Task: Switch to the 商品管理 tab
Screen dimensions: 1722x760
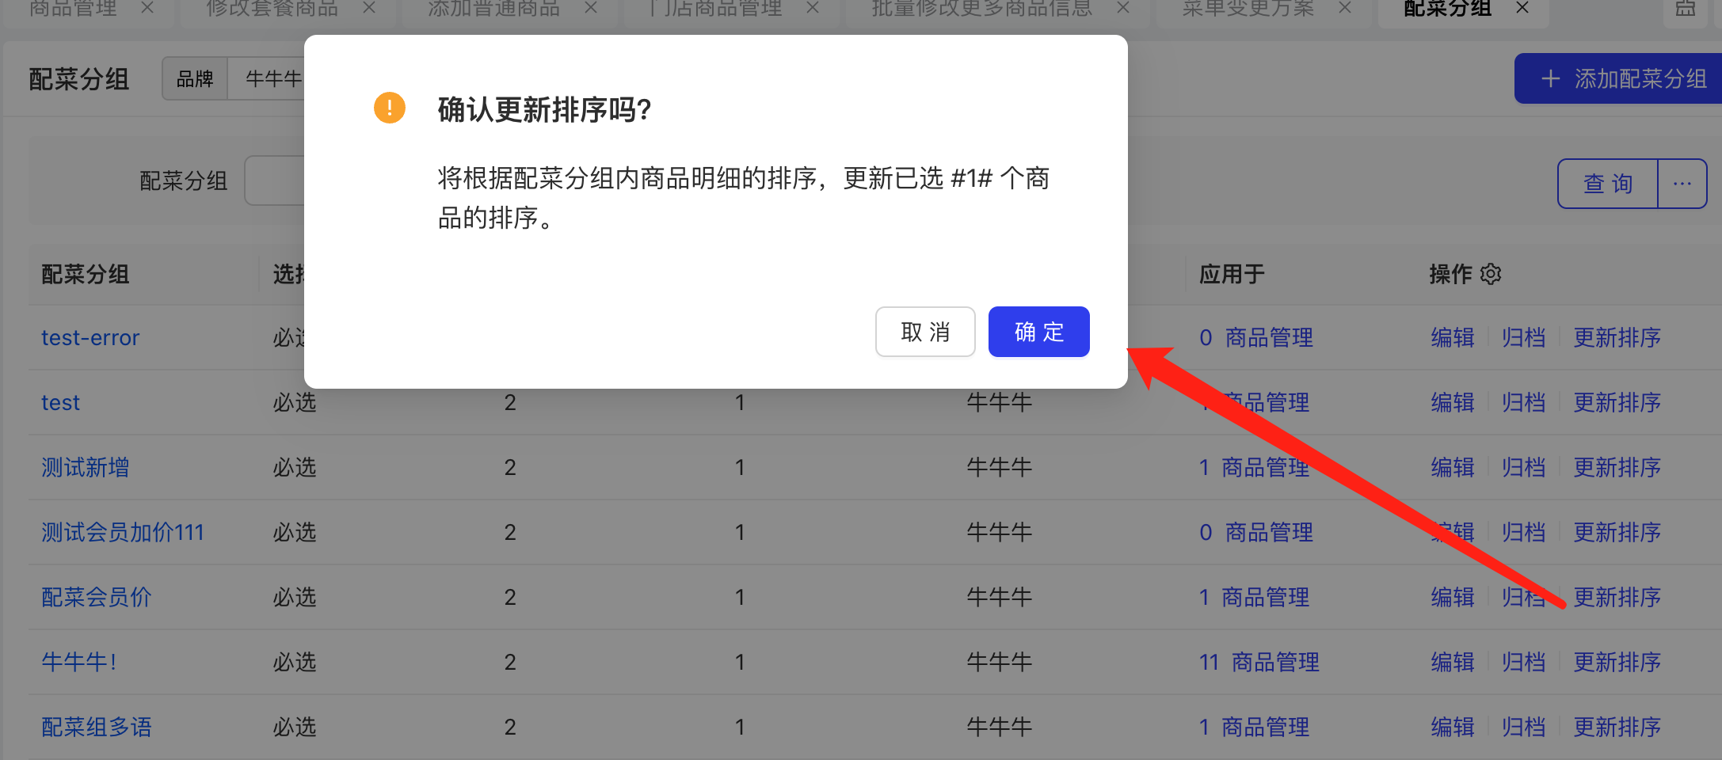Action: (x=73, y=8)
